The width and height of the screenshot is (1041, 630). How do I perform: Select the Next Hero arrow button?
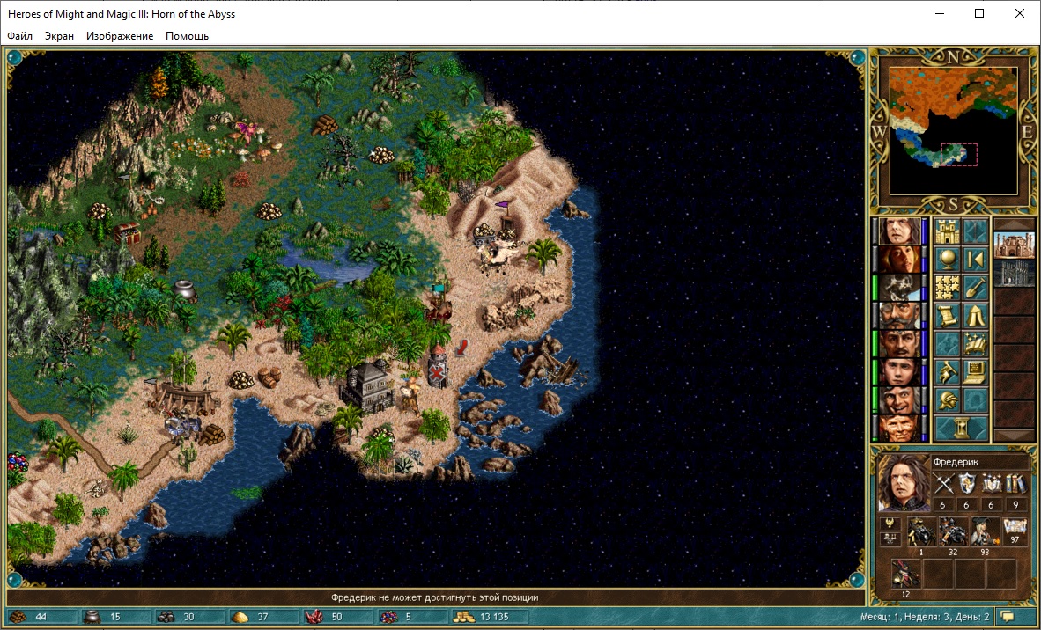click(x=974, y=260)
